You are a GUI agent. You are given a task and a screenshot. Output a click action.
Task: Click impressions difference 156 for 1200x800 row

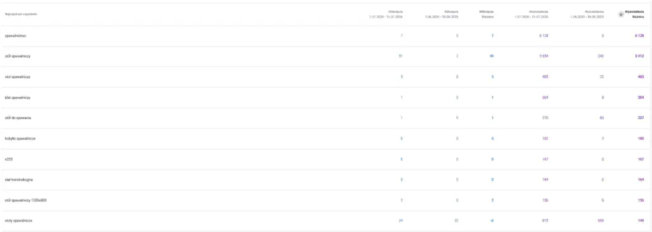(641, 200)
